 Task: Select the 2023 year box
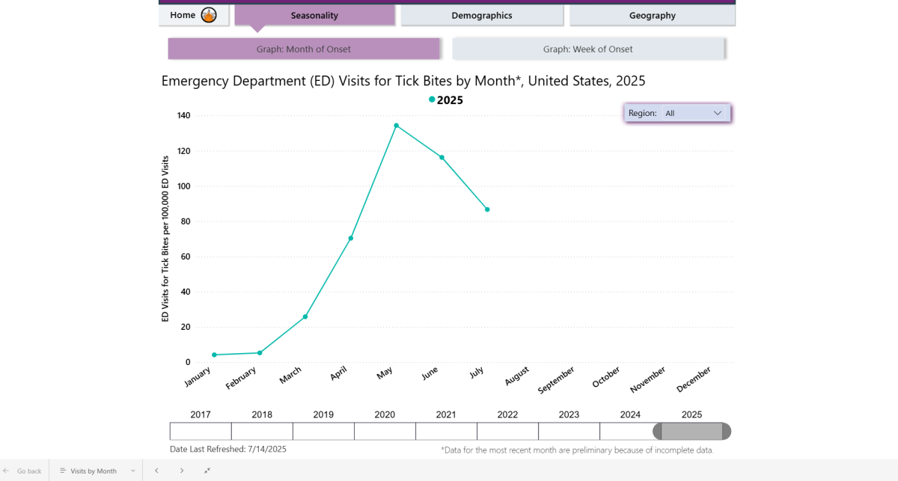pyautogui.click(x=569, y=431)
